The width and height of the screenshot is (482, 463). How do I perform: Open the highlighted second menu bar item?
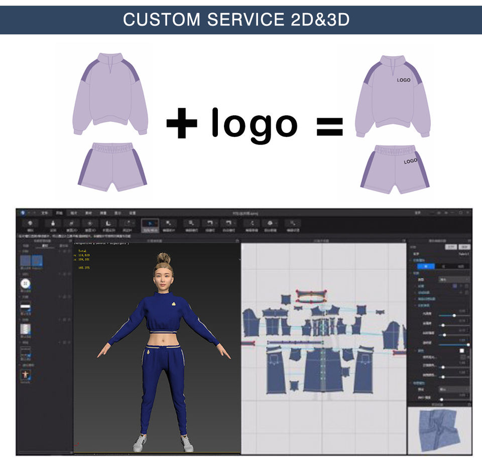point(59,213)
